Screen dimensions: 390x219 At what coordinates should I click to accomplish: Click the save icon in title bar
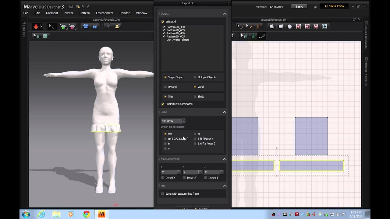coord(71,6)
